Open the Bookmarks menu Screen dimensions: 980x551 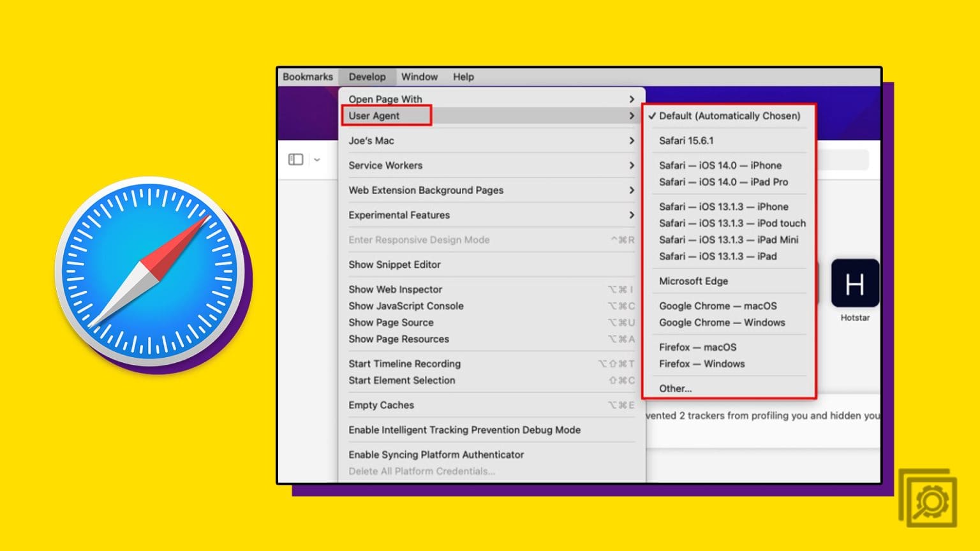click(x=308, y=77)
